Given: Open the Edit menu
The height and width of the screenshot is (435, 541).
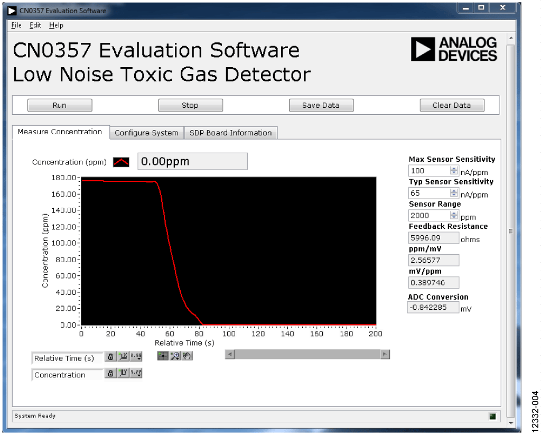Looking at the screenshot, I should 35,25.
